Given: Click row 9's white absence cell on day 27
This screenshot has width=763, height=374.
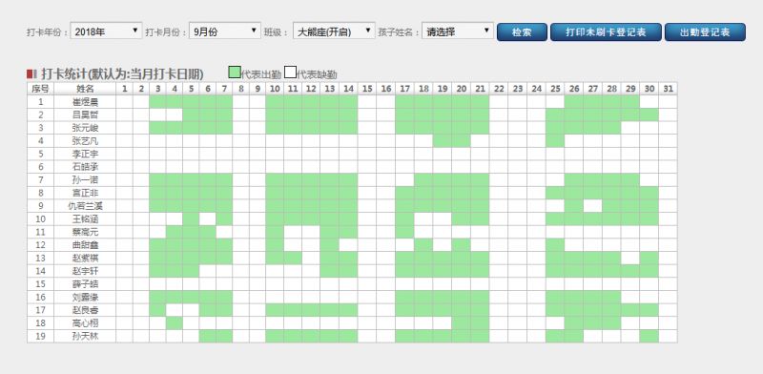Looking at the screenshot, I should (592, 206).
